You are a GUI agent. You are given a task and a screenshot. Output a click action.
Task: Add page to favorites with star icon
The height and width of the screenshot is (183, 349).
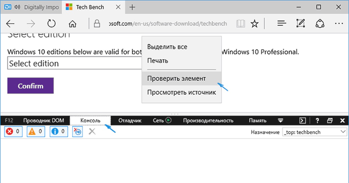click(x=255, y=24)
